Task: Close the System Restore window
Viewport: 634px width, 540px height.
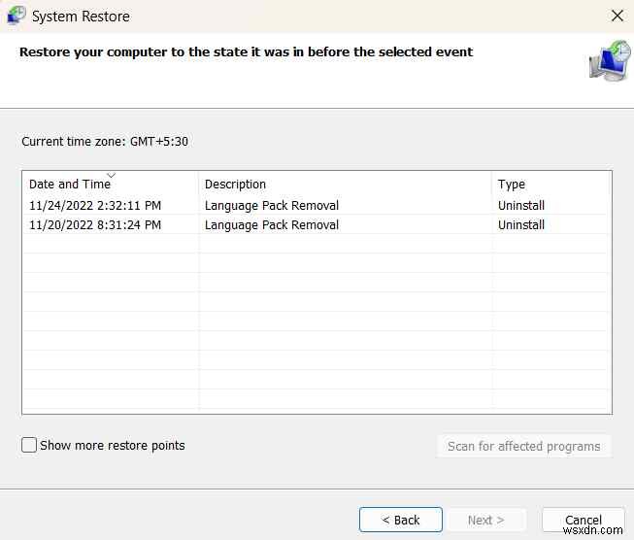Action: coord(617,17)
